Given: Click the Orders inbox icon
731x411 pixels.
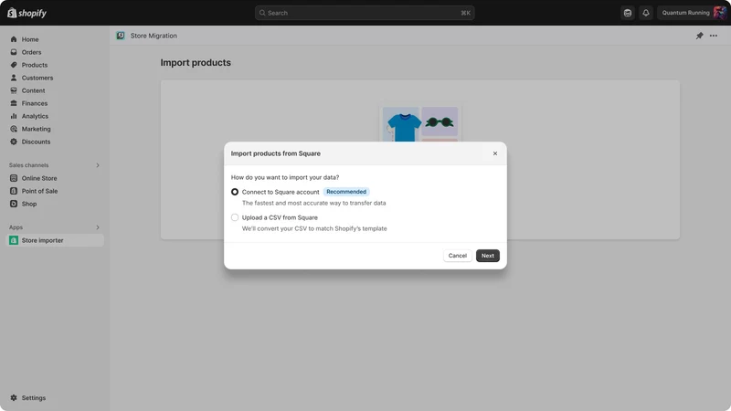Looking at the screenshot, I should (x=14, y=52).
